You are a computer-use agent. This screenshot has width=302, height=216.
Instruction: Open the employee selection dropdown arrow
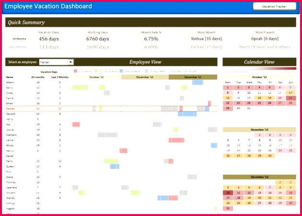tap(70, 62)
